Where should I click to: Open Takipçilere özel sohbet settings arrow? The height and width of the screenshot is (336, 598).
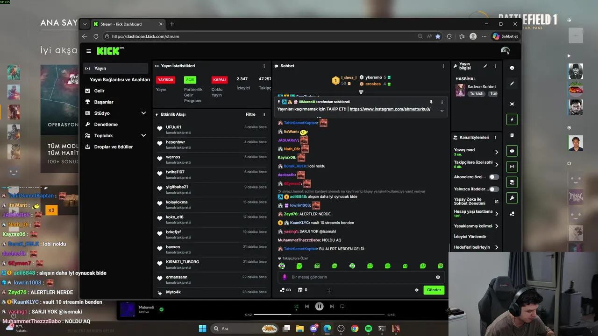click(x=497, y=165)
